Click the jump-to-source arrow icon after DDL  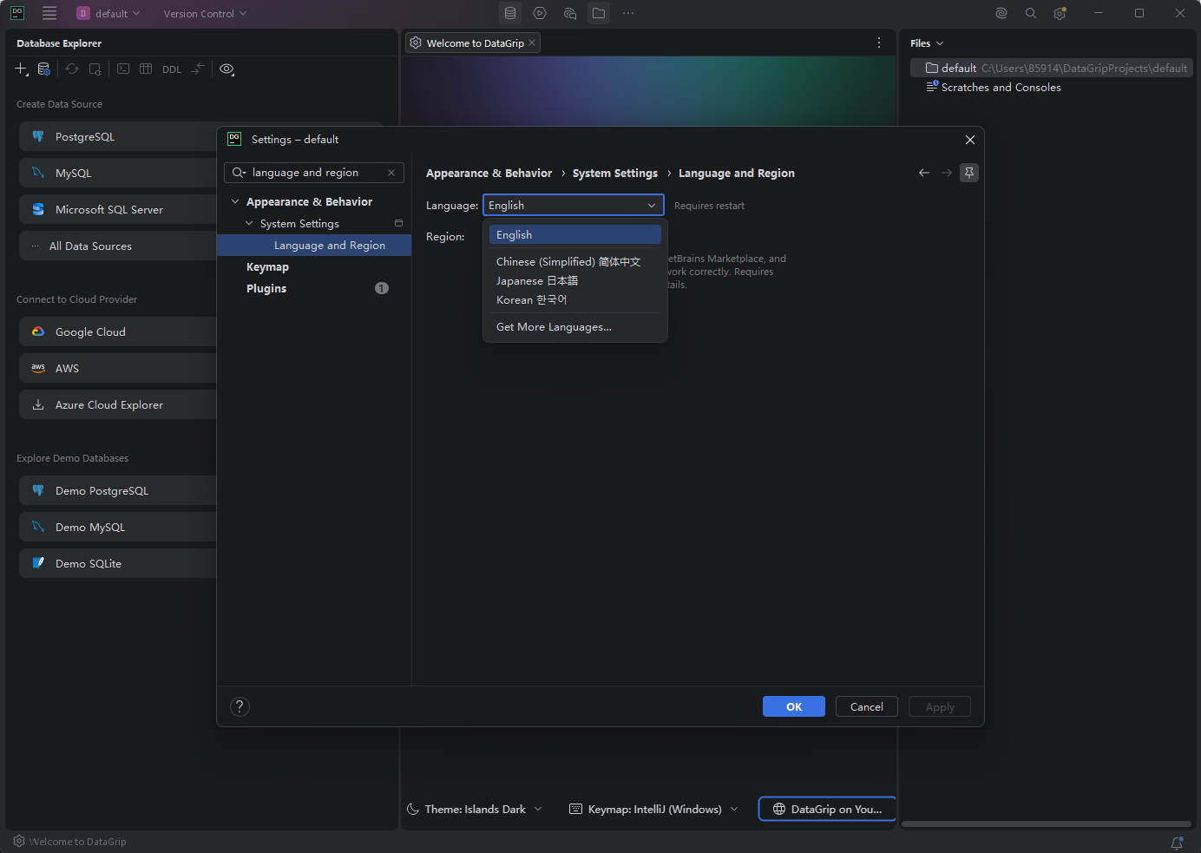[198, 69]
